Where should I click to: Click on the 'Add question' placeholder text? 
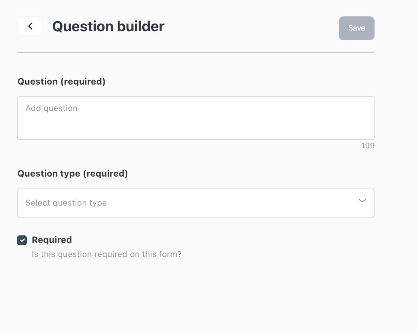pyautogui.click(x=52, y=108)
